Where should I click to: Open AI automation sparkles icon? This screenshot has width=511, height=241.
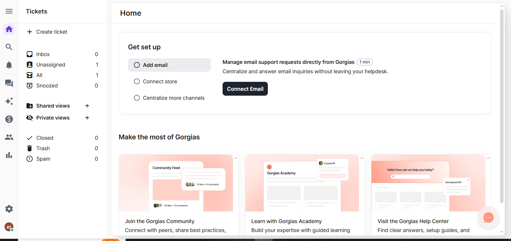9,101
